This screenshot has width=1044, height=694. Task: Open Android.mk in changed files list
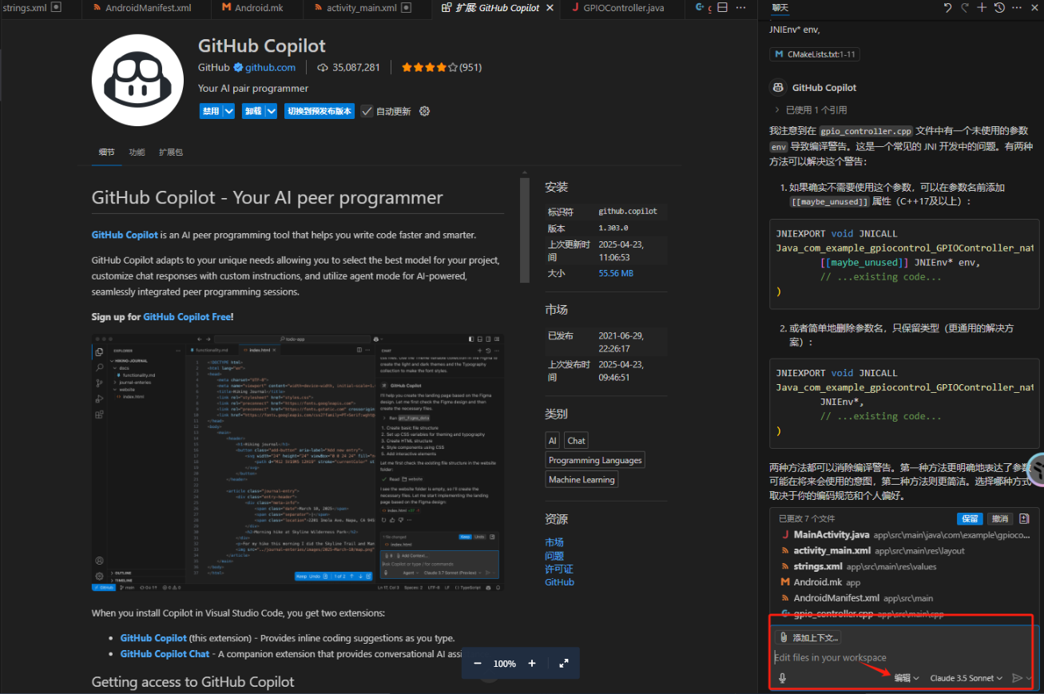click(905, 582)
